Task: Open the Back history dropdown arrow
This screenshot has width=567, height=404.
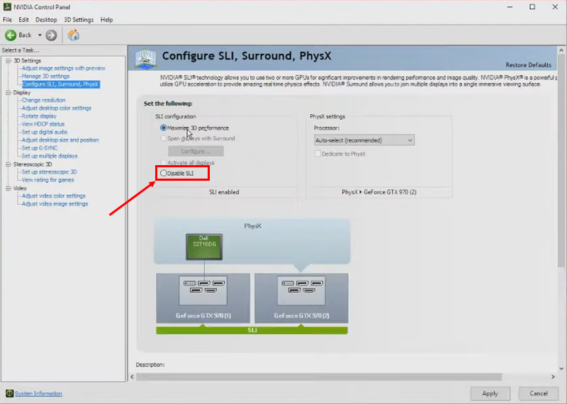Action: point(40,35)
